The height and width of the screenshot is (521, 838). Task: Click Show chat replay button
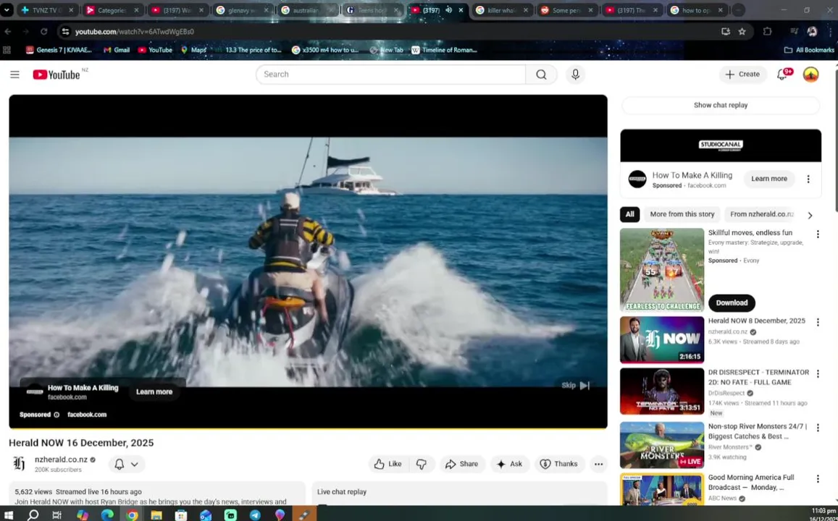[x=721, y=105]
